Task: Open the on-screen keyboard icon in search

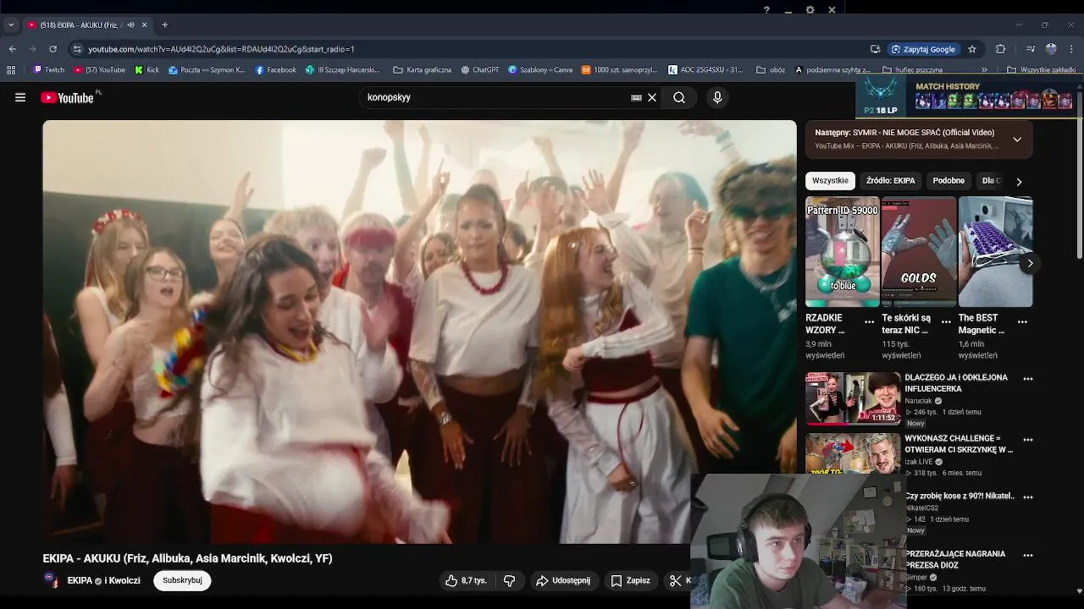Action: point(636,97)
